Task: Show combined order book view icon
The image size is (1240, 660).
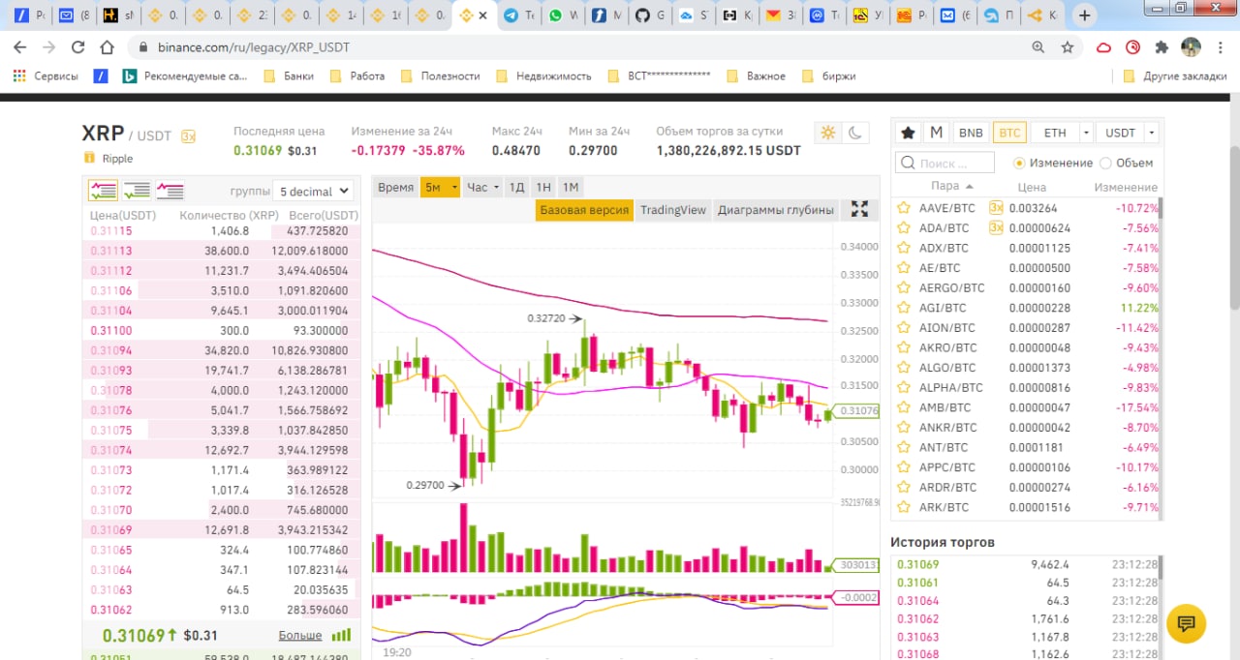Action: point(103,191)
